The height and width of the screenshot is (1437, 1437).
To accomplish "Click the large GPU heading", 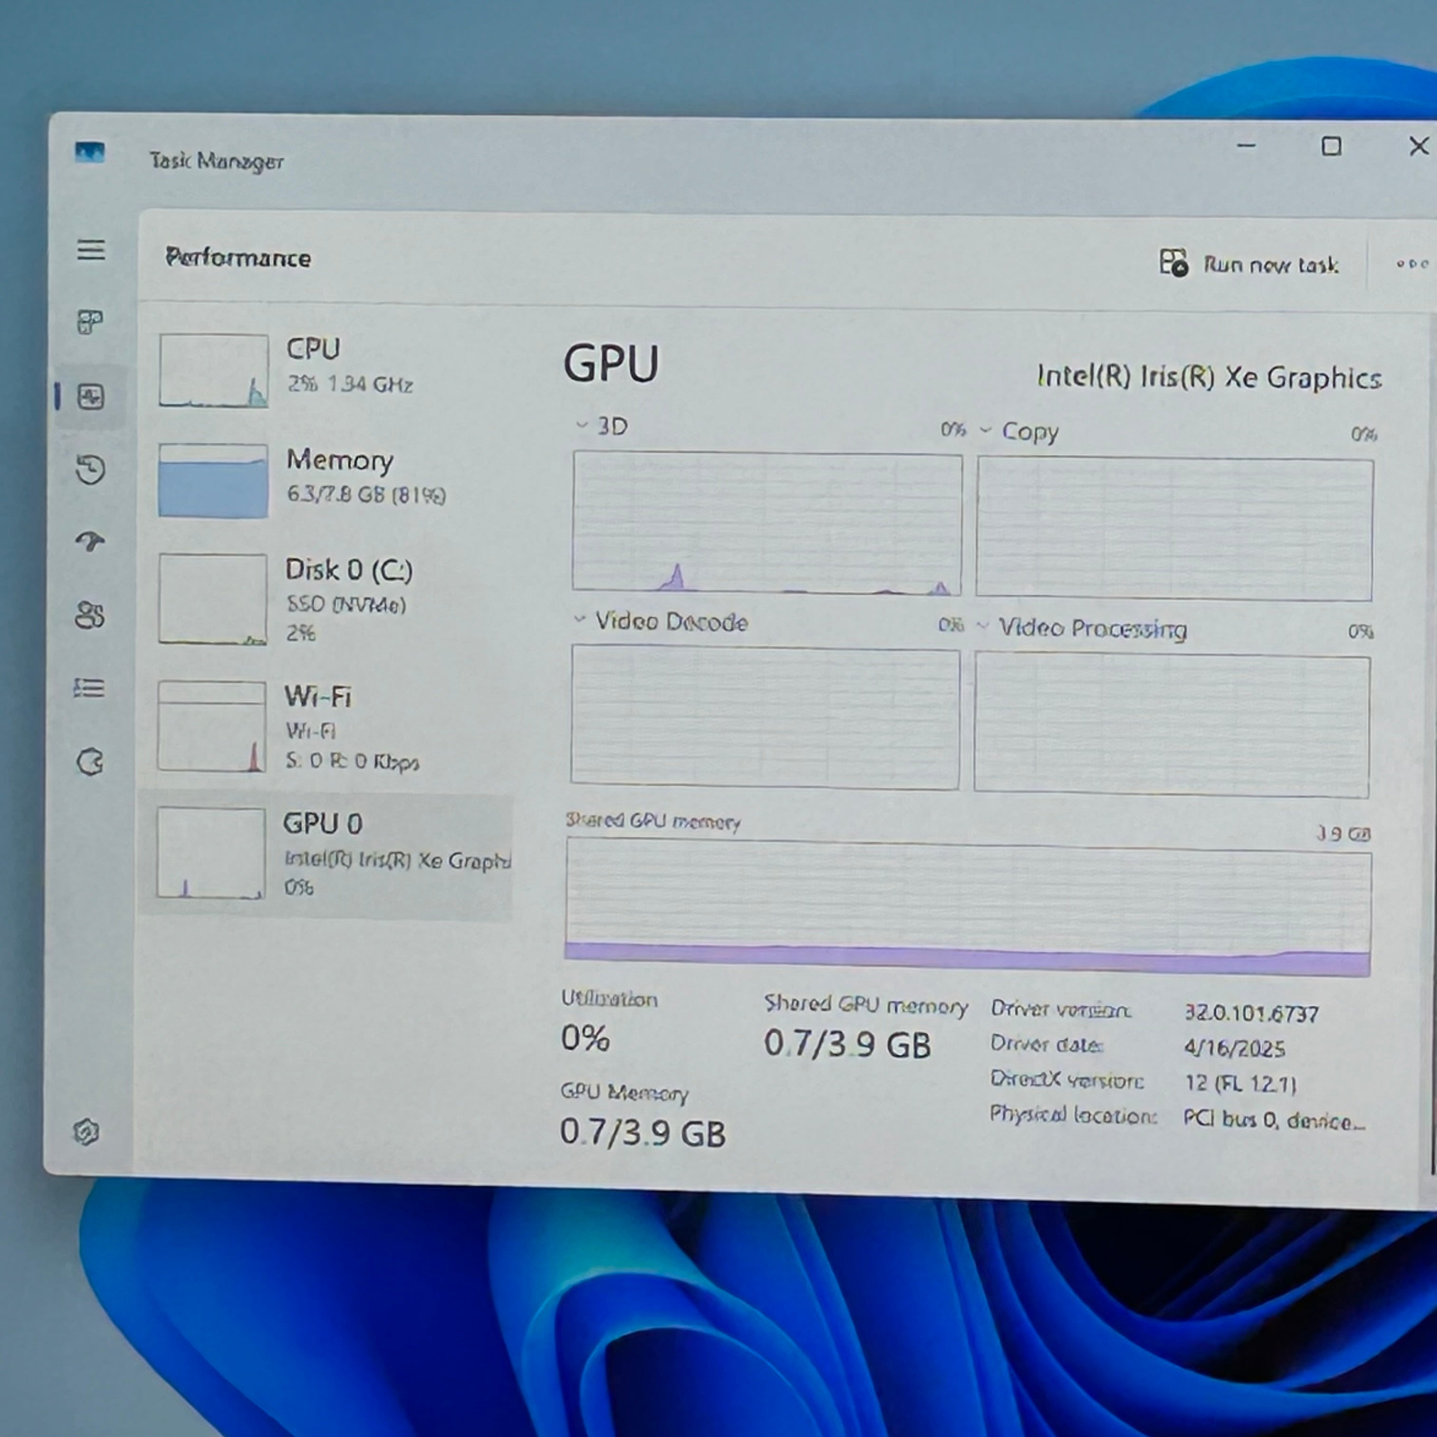I will [611, 364].
